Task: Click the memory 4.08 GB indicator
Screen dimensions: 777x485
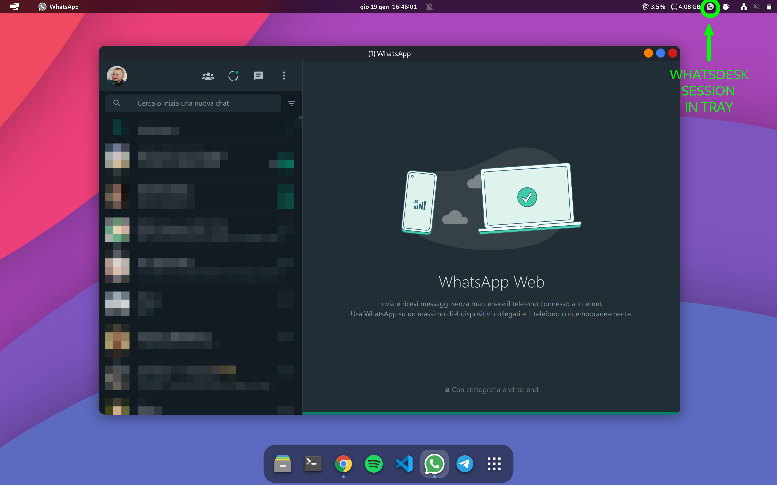Action: [685, 7]
